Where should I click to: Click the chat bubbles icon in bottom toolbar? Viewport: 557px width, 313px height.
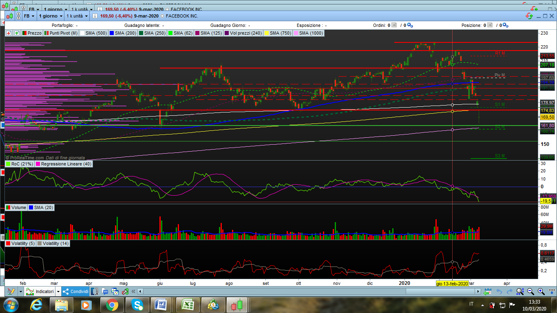pos(105,291)
